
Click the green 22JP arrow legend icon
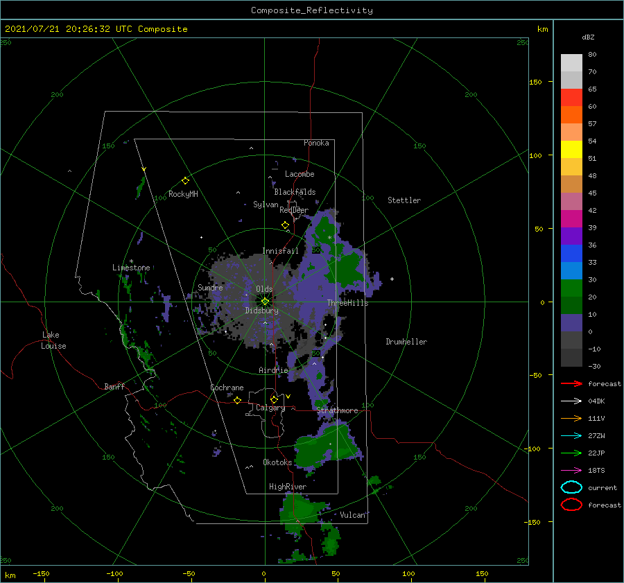pyautogui.click(x=571, y=453)
